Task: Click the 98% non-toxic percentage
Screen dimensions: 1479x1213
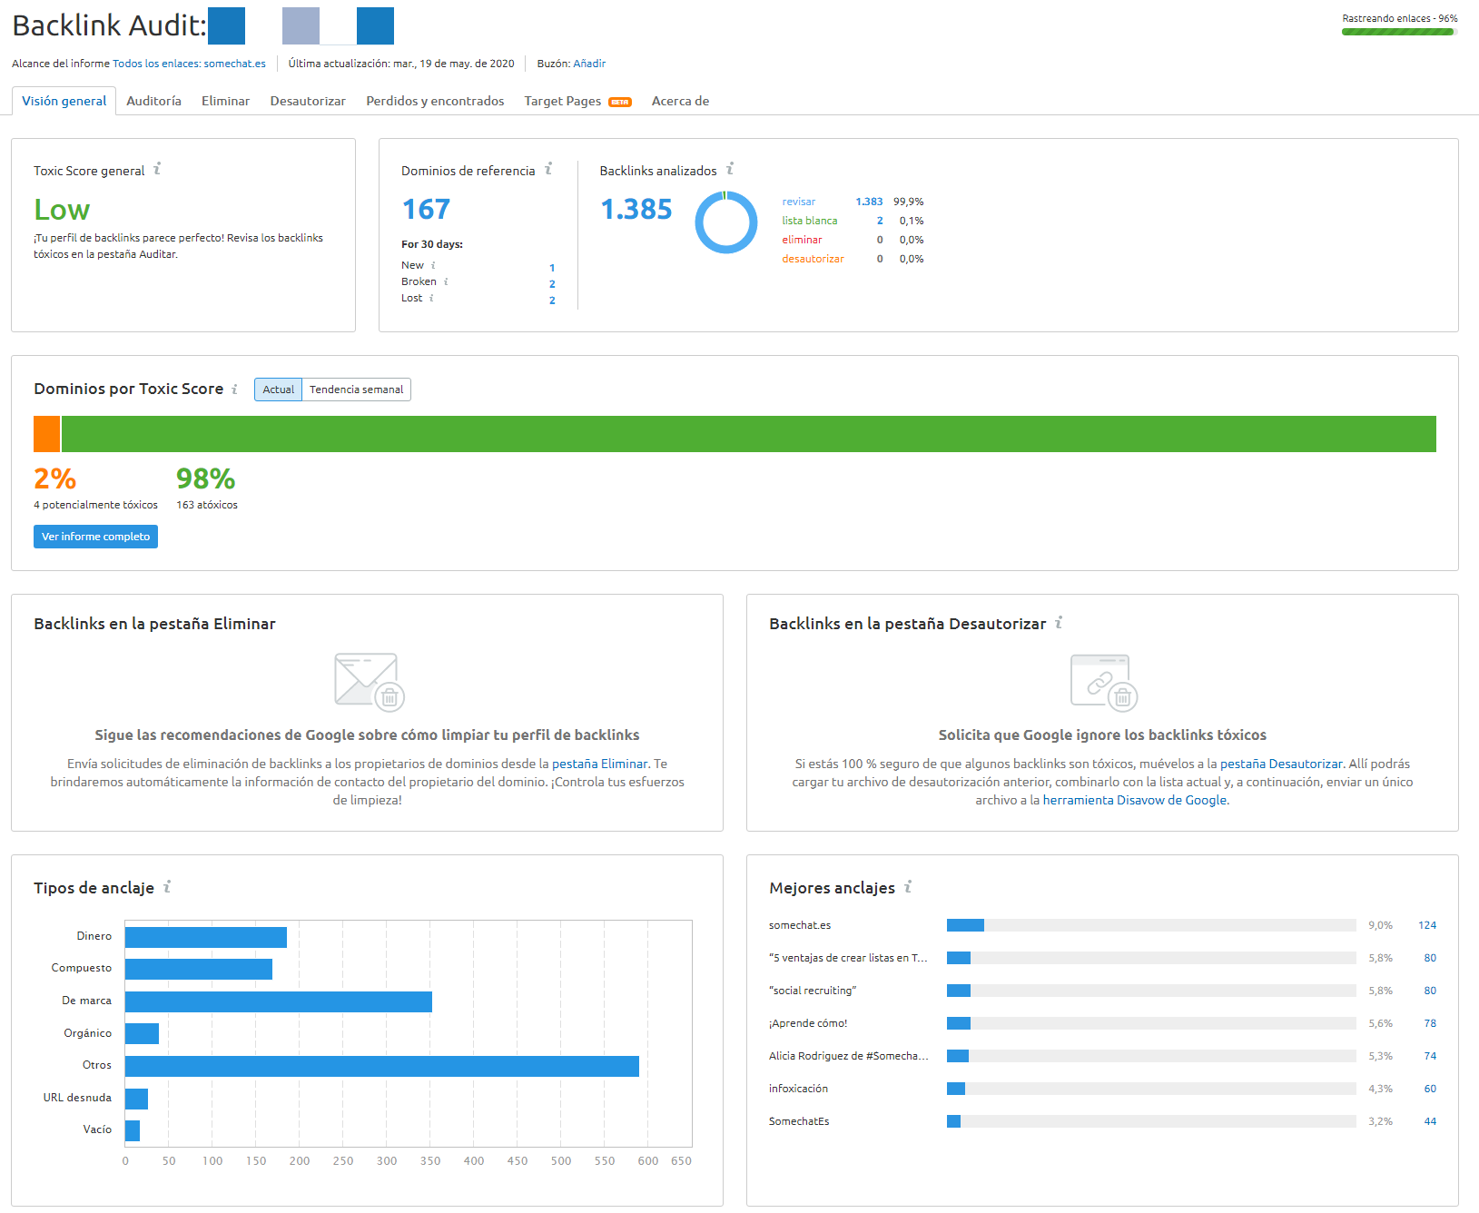Action: point(206,478)
